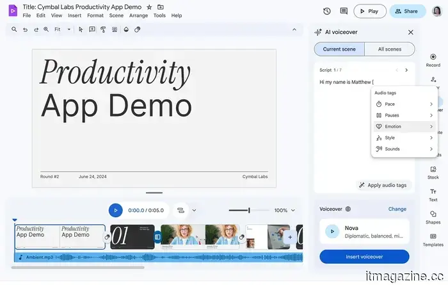This screenshot has width=448, height=285.
Task: Select All scenes toggle
Action: 390,49
